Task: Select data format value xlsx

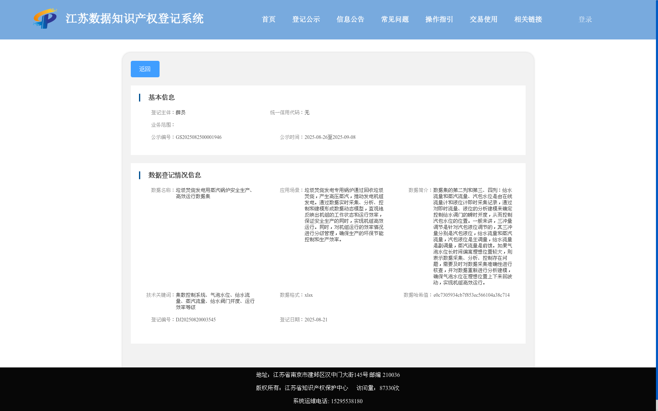Action: click(x=308, y=295)
